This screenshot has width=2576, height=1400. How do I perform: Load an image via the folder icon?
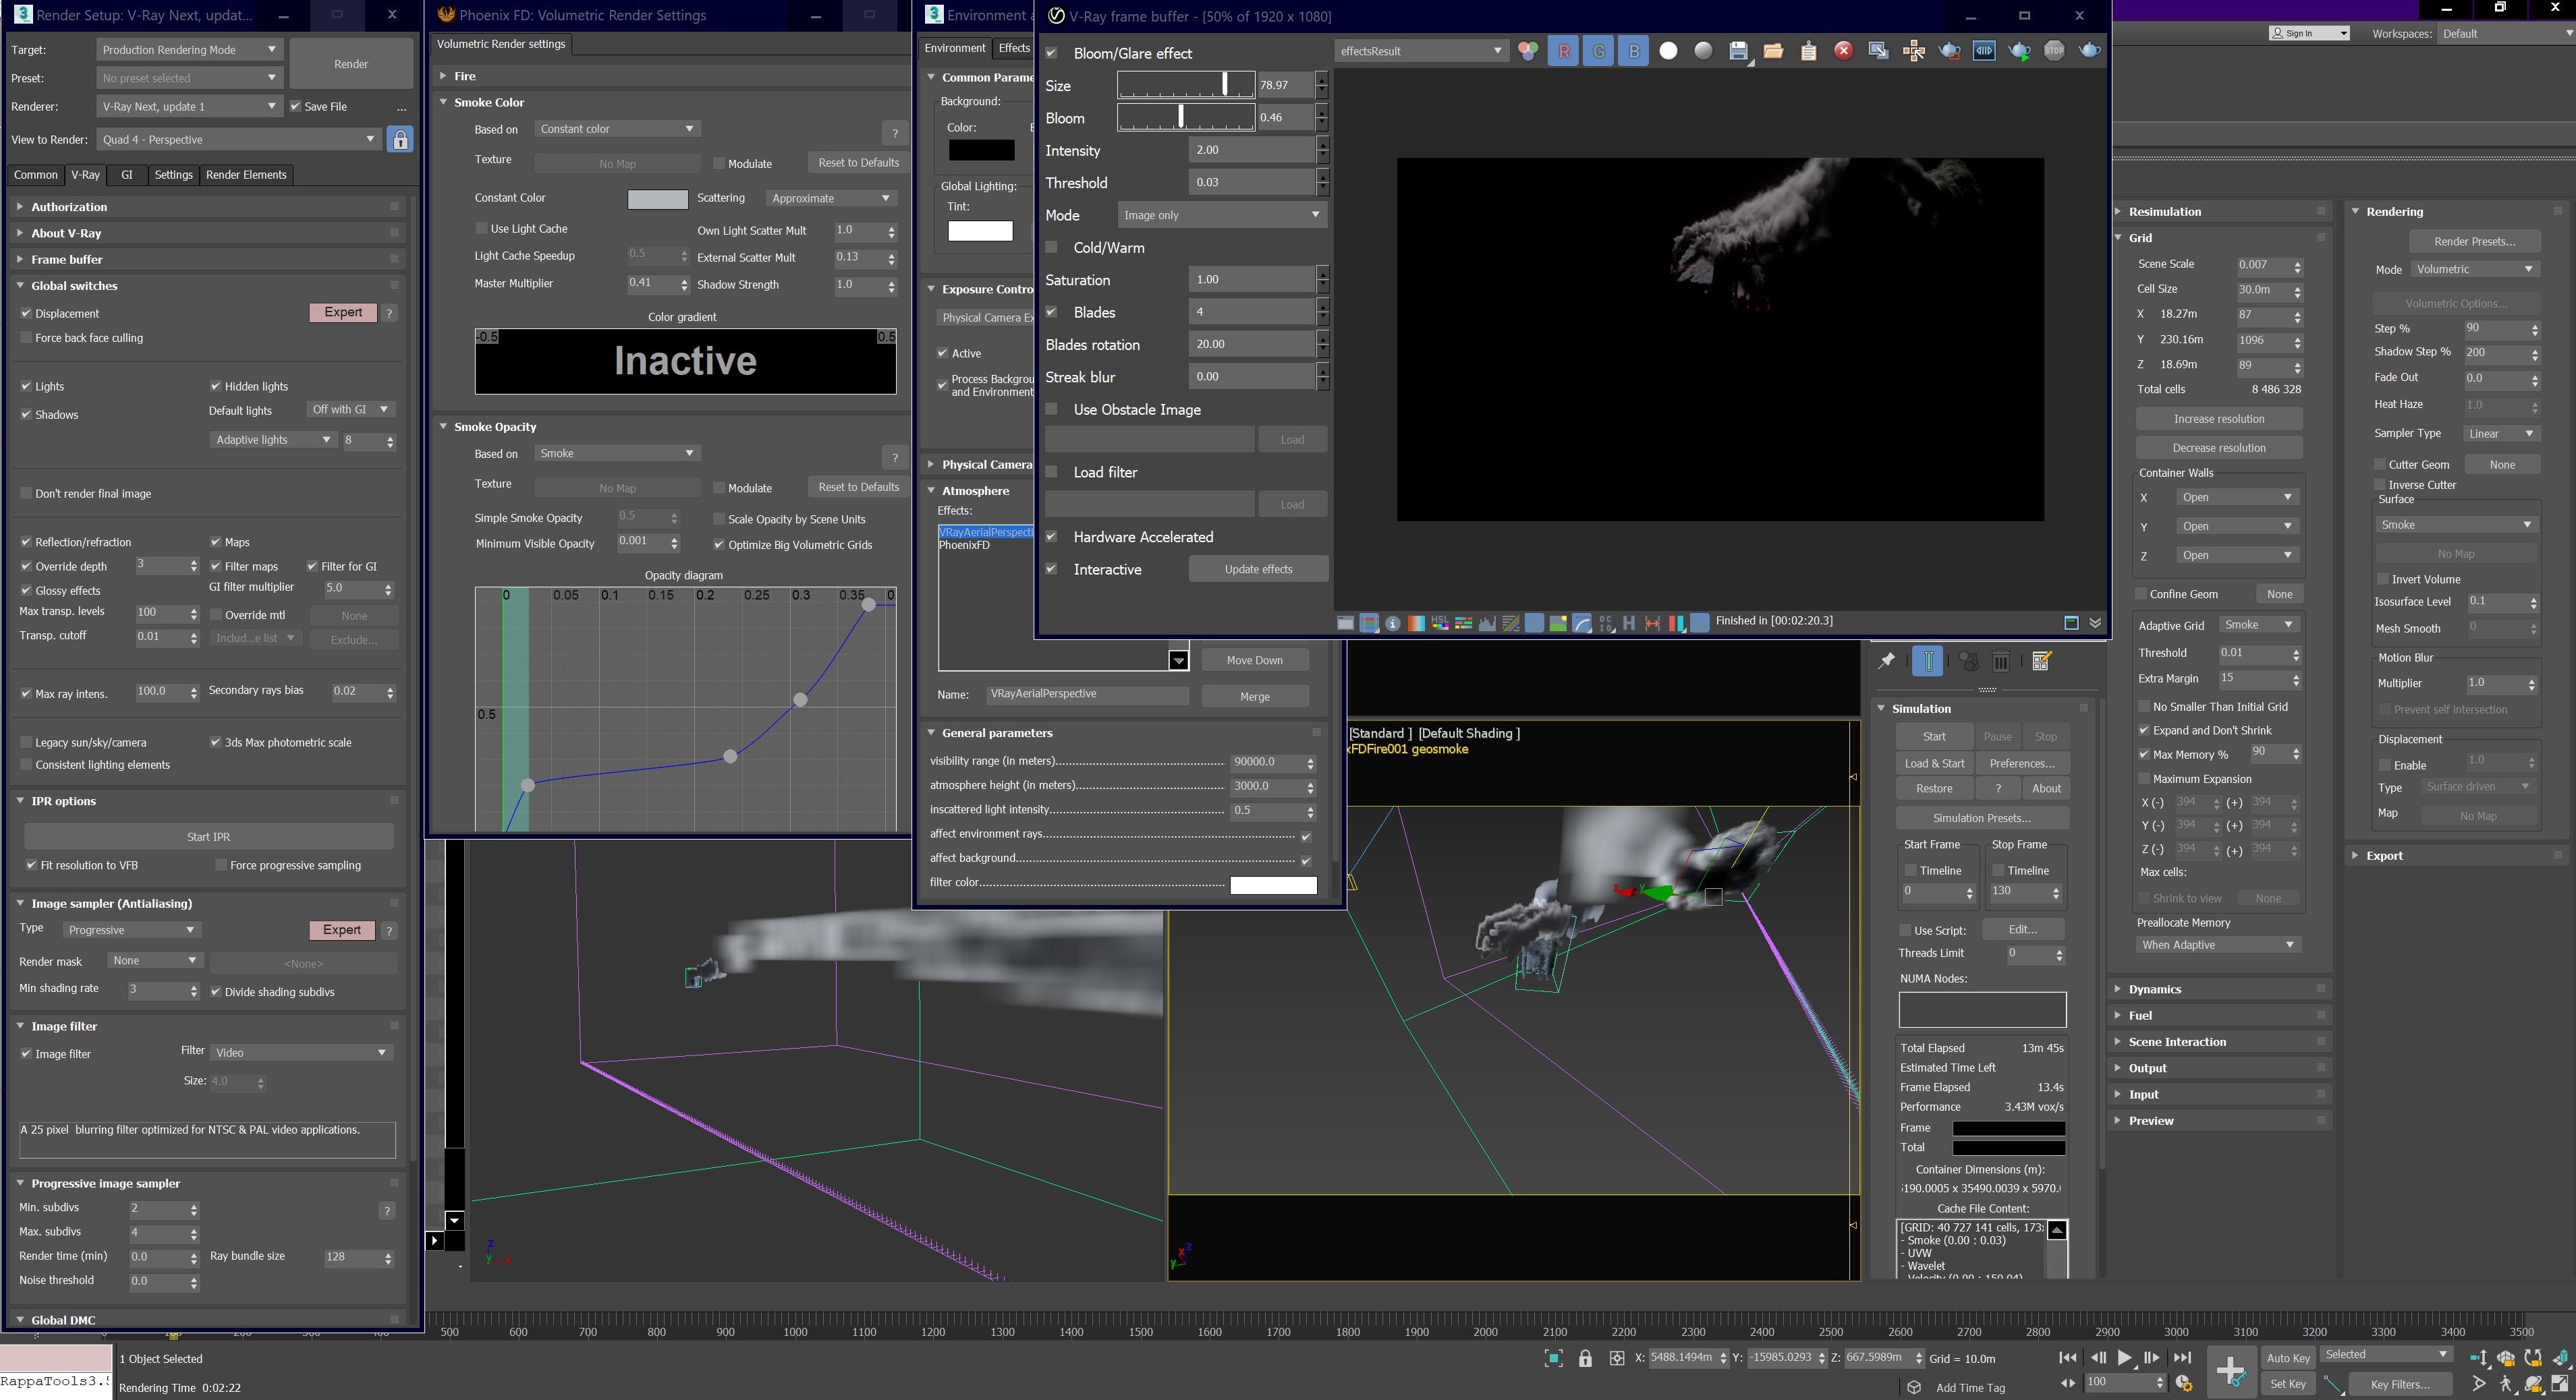click(1773, 51)
